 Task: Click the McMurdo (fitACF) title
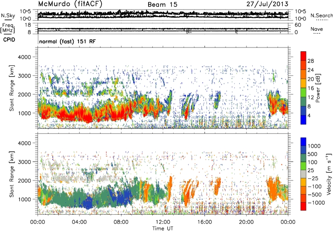(x=70, y=4)
